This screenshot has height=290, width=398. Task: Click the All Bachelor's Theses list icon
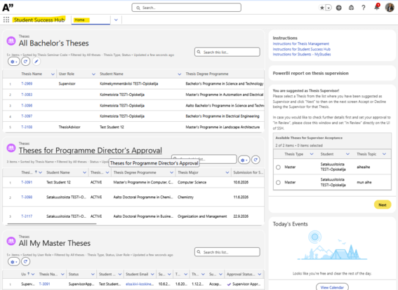[11, 41]
